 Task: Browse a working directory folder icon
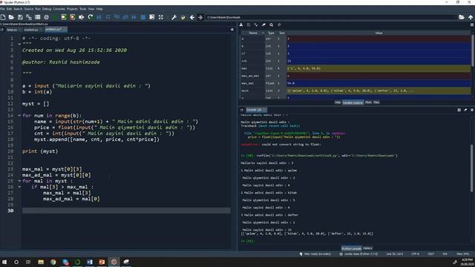coord(462,17)
